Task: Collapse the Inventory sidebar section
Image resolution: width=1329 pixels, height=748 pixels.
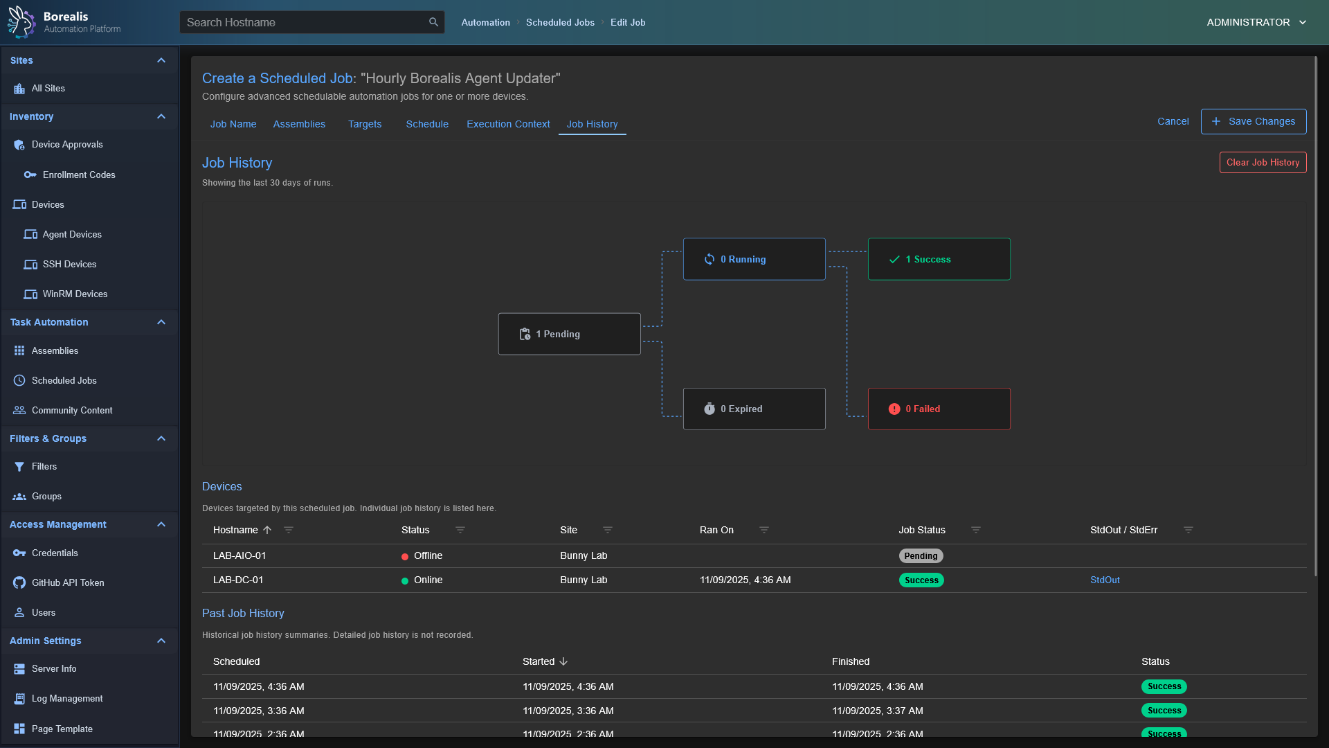Action: (x=161, y=116)
